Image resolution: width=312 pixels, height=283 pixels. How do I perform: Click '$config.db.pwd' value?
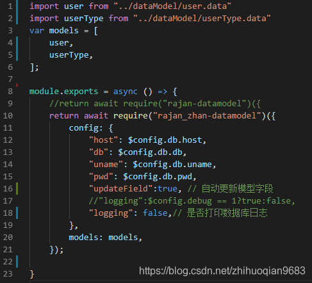coord(158,177)
